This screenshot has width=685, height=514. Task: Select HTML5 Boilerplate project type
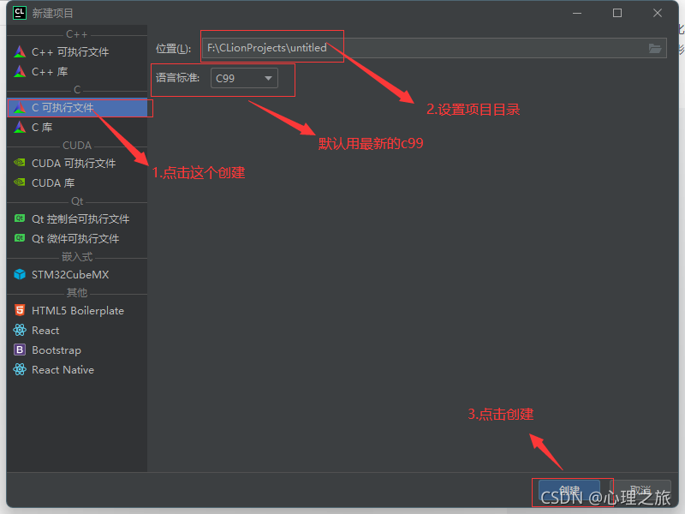point(77,311)
